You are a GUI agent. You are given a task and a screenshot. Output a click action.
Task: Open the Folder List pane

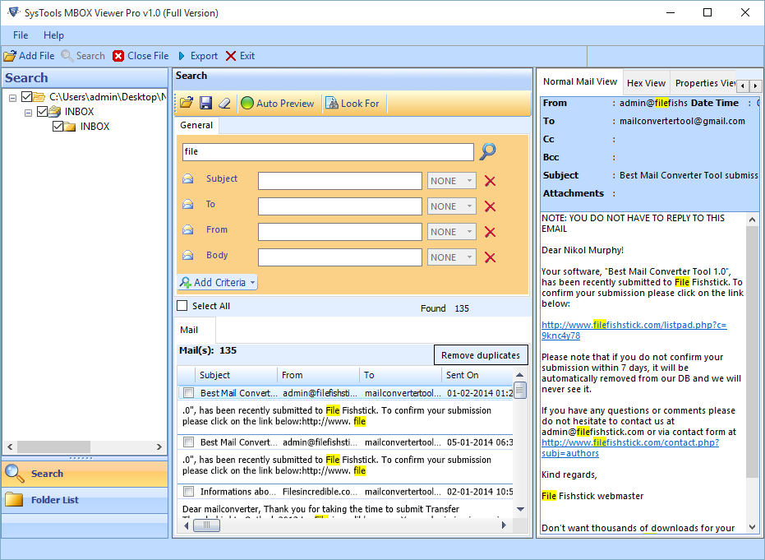point(85,500)
